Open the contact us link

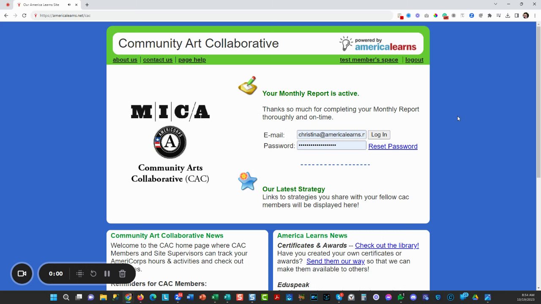pos(158,60)
